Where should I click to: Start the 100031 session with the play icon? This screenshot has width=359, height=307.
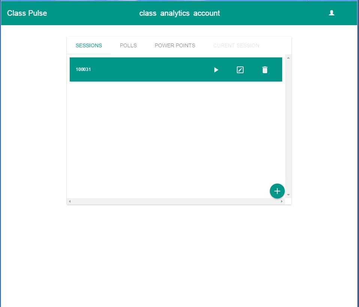click(x=216, y=69)
